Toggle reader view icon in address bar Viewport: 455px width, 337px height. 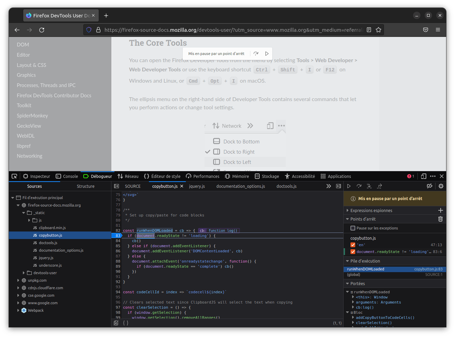369,30
